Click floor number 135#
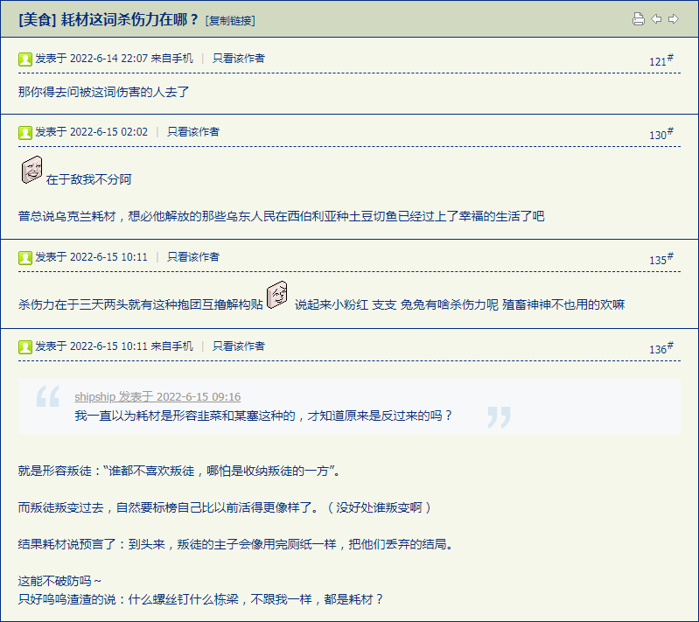The height and width of the screenshot is (622, 699). (661, 259)
